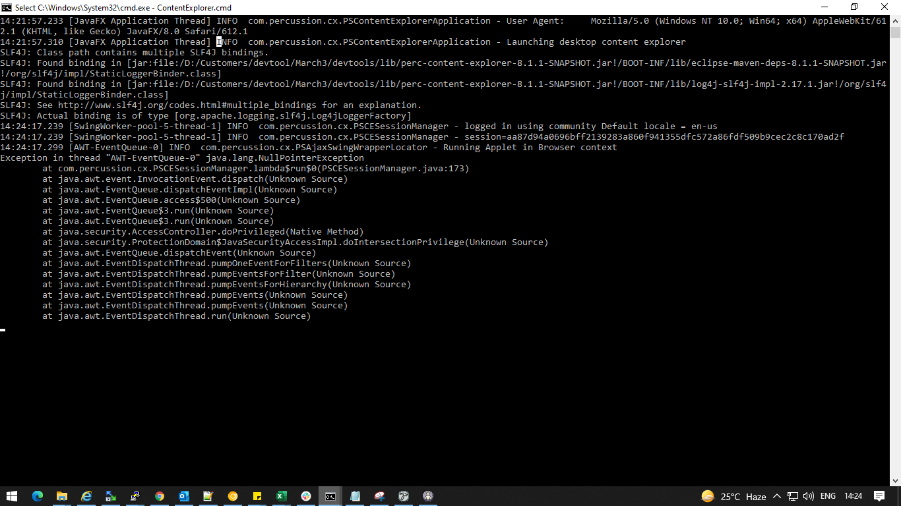The height and width of the screenshot is (506, 901).
Task: Open Chrome from the taskbar
Action: pos(160,495)
